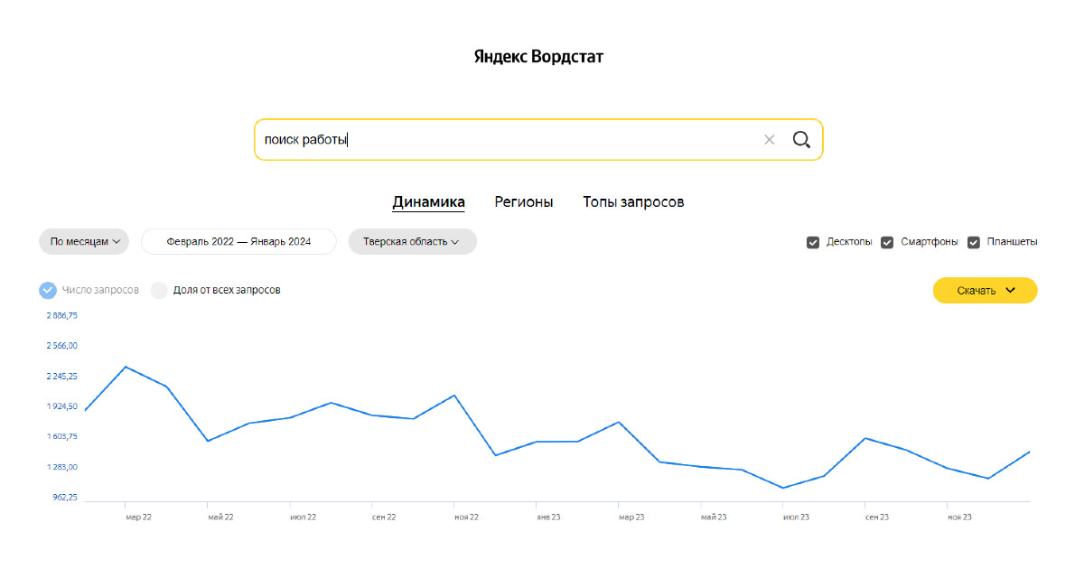Run search with the magnifying glass icon
Viewport: 1084px width, 569px height.
click(801, 140)
